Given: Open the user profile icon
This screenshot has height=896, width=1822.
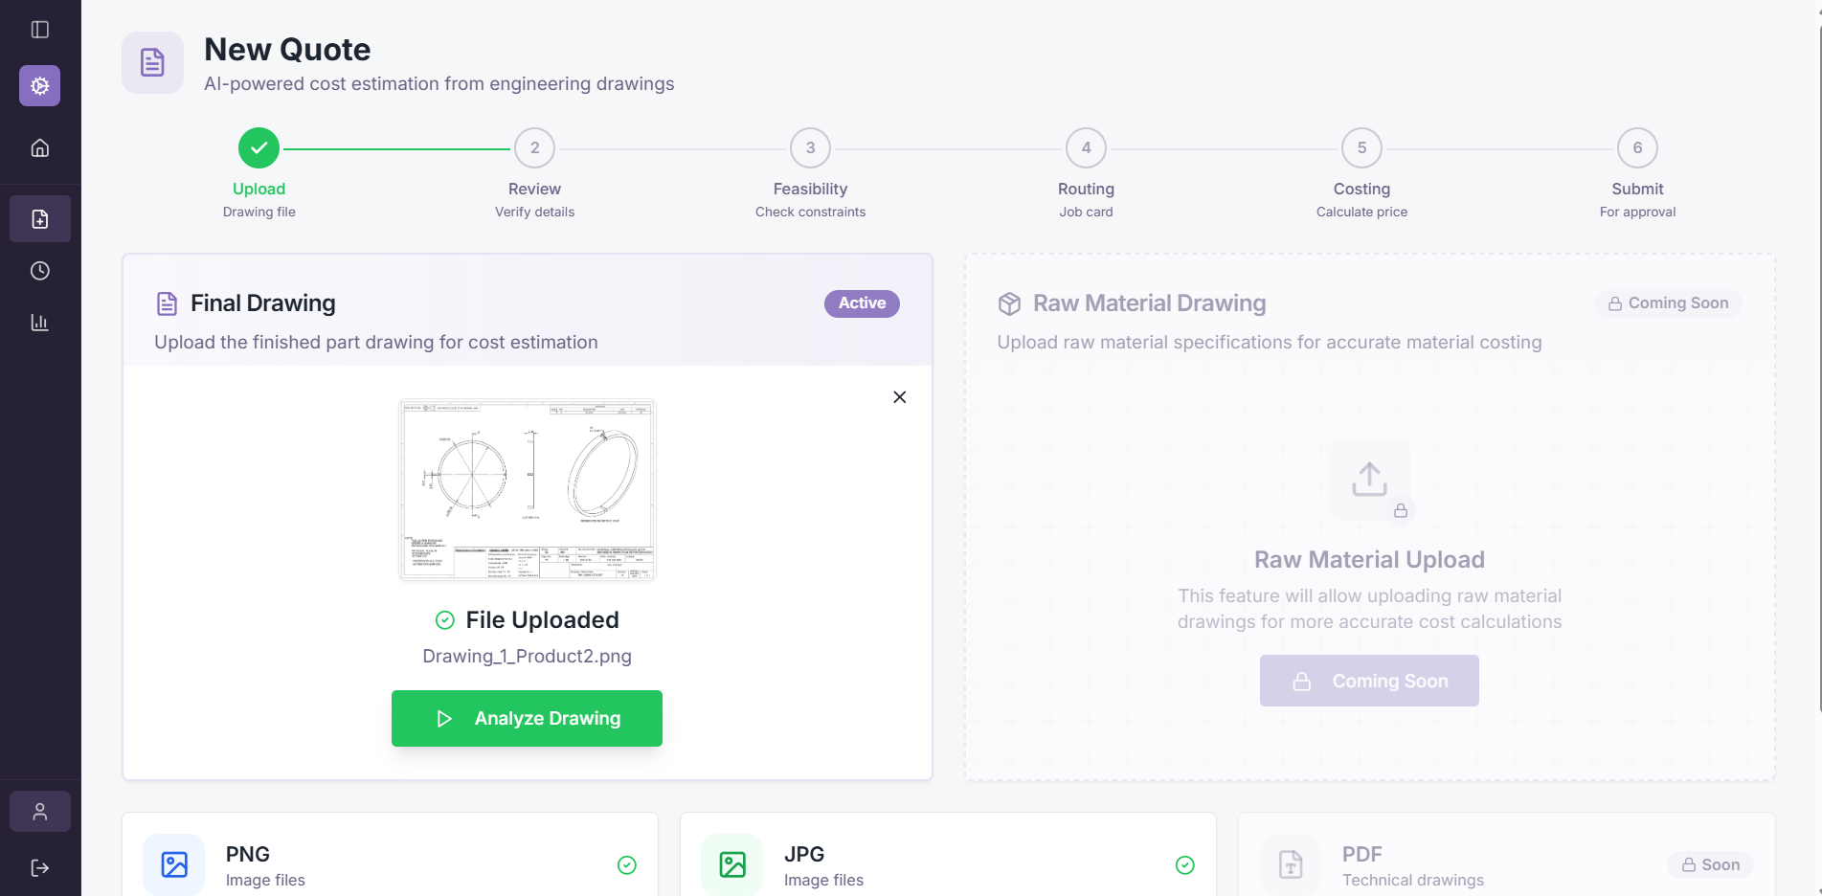Looking at the screenshot, I should [x=40, y=812].
